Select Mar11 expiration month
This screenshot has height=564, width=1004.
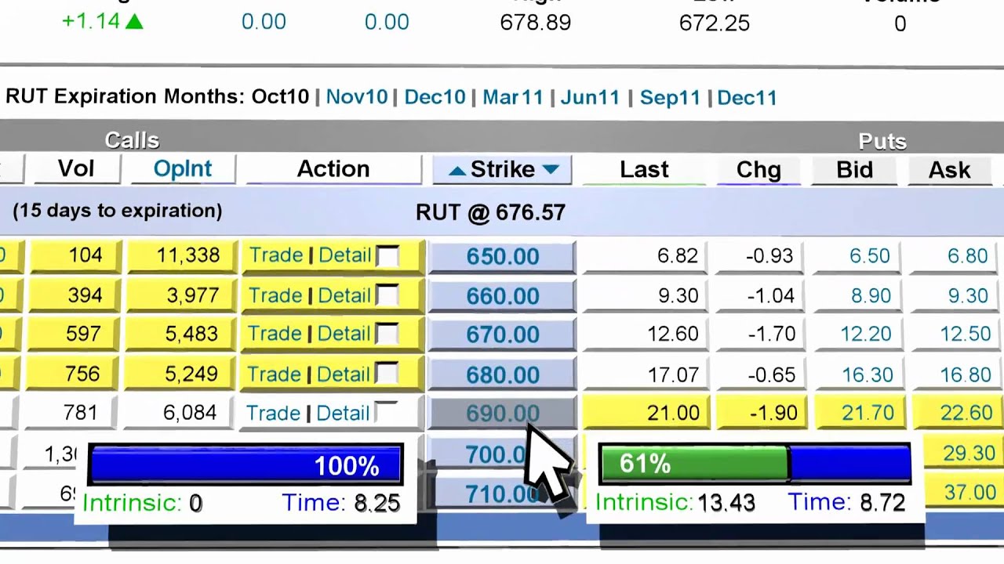[512, 97]
